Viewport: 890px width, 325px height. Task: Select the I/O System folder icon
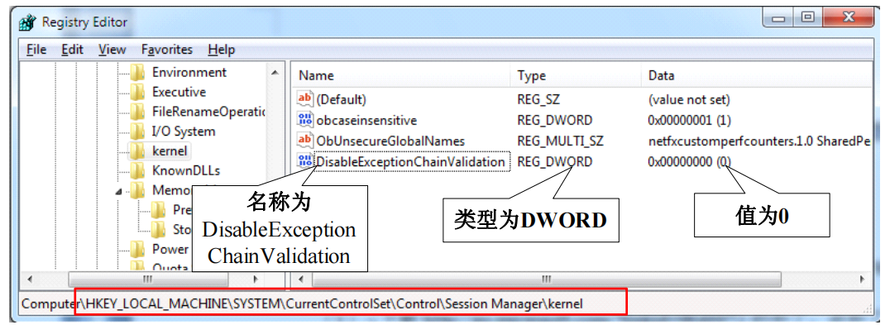coord(137,131)
